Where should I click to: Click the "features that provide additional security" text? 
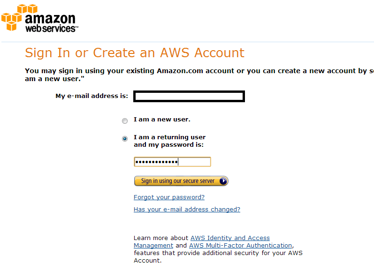click(x=218, y=253)
